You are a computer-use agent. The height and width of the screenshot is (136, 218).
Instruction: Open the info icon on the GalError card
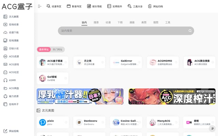click(139, 62)
